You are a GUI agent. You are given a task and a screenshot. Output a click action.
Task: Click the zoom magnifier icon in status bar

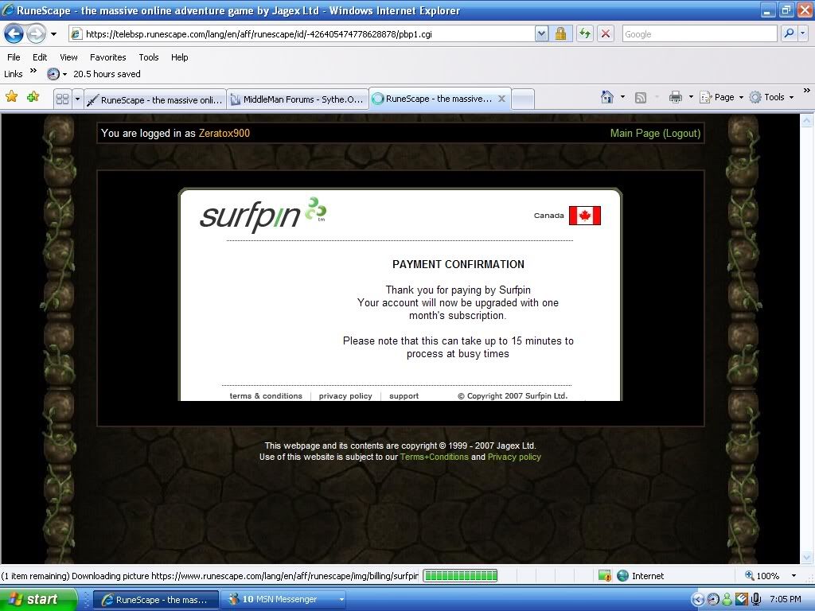click(x=749, y=576)
